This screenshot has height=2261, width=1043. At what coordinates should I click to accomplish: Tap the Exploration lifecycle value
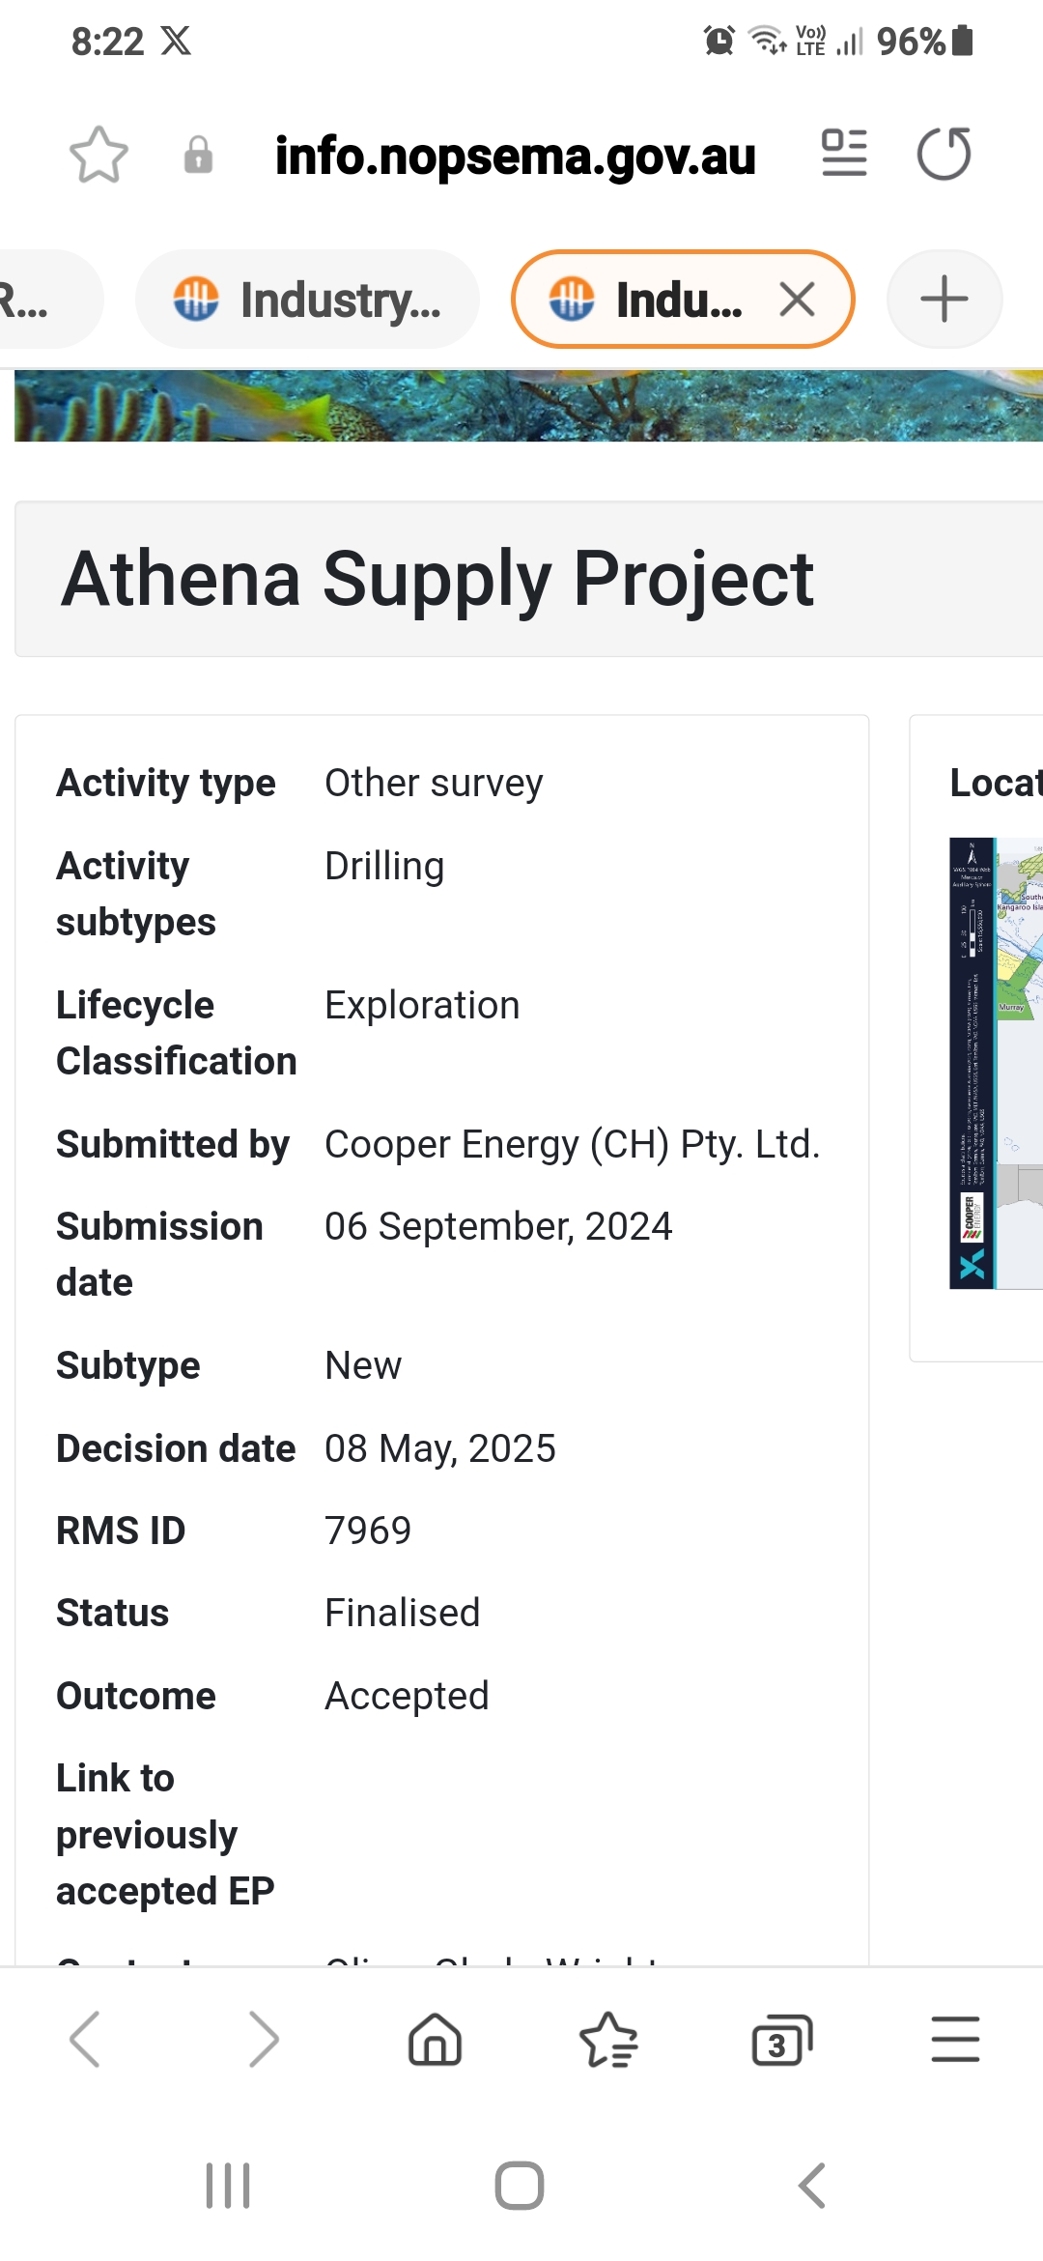(422, 1005)
